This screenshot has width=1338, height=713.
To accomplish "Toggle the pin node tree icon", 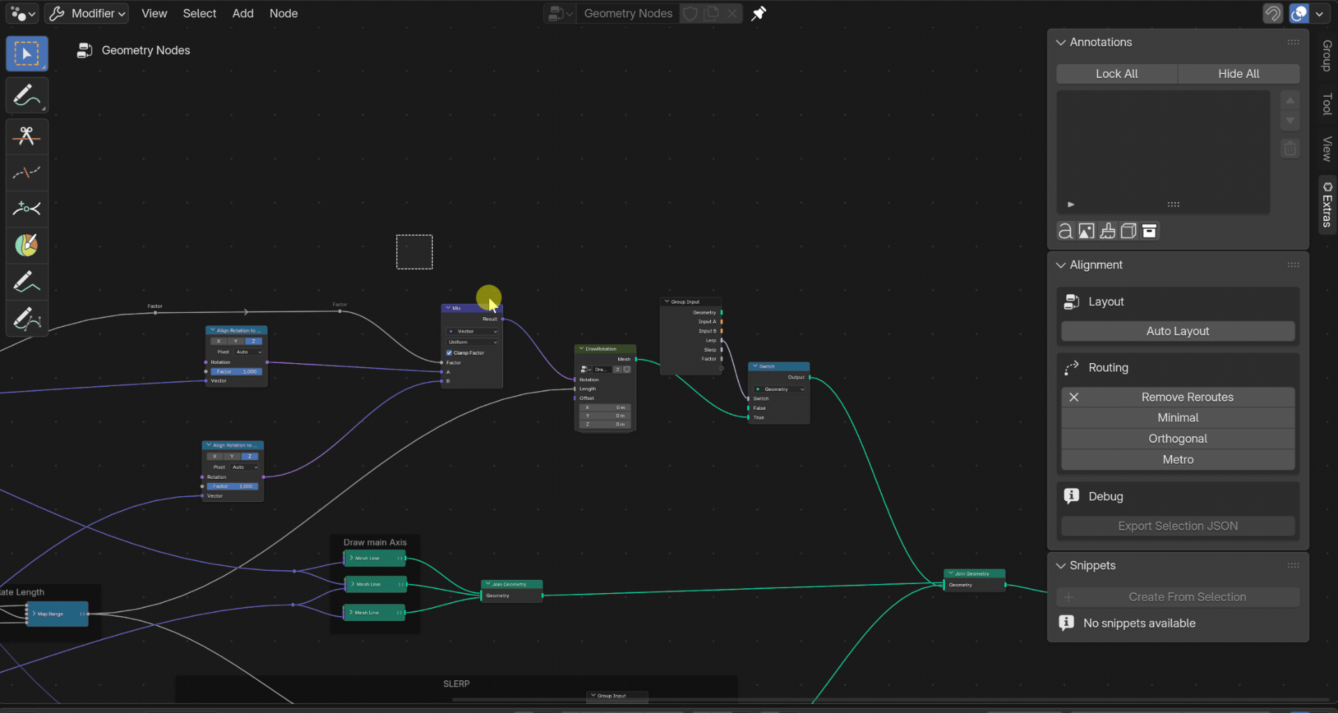I will [759, 13].
